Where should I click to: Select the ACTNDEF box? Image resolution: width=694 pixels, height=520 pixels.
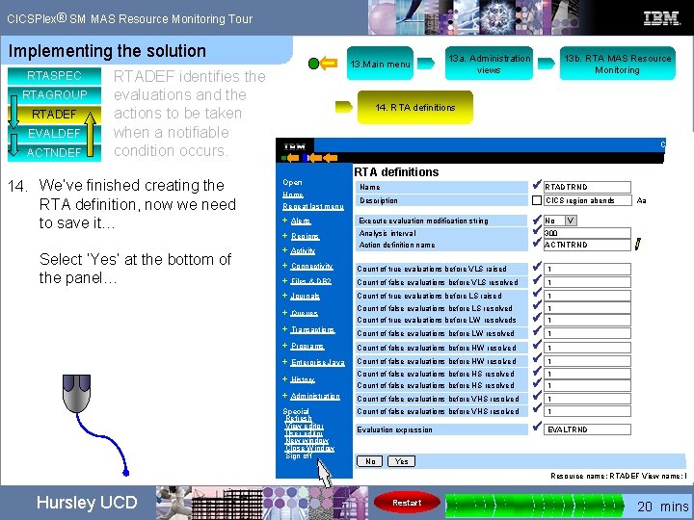54,152
